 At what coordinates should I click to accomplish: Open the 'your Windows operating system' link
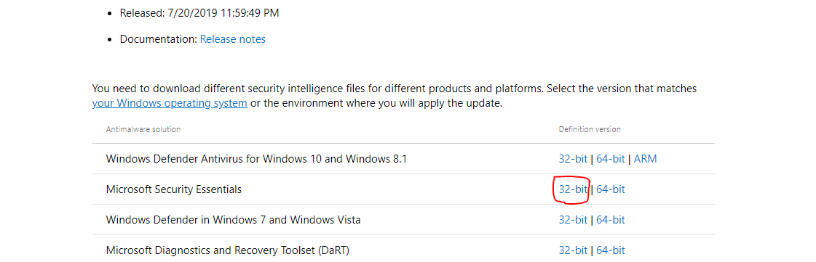170,103
